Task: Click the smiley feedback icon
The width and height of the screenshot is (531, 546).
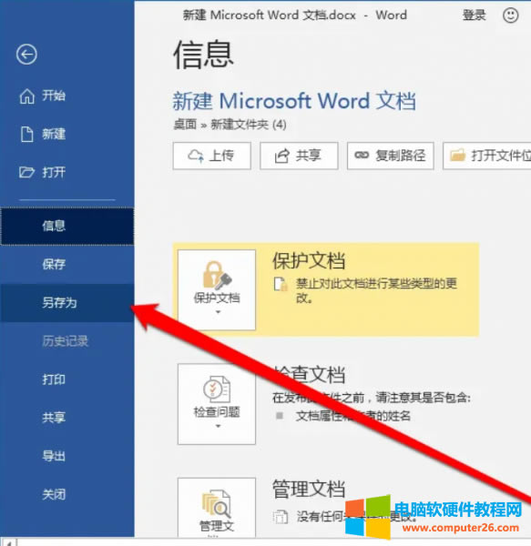Action: [x=510, y=15]
